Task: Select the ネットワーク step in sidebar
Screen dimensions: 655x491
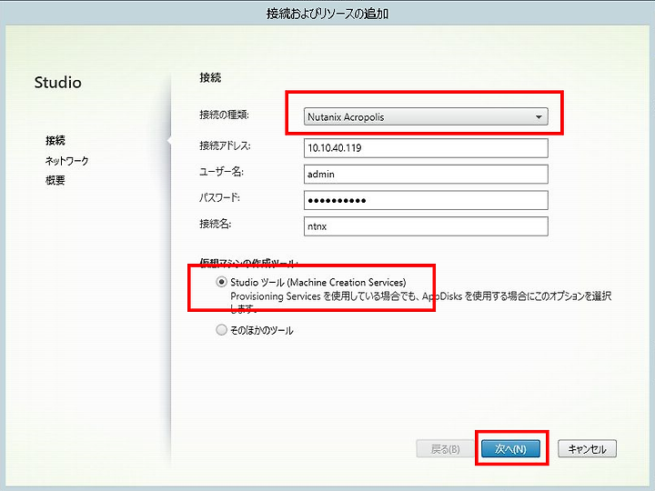Action: (66, 160)
